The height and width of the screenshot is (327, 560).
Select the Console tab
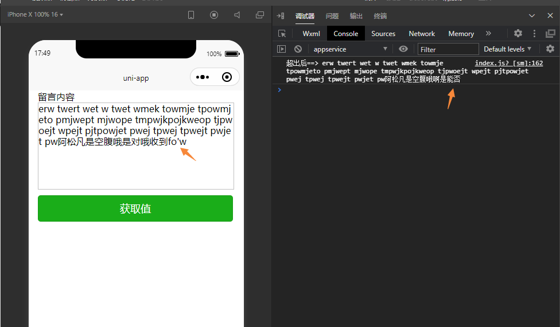(346, 34)
